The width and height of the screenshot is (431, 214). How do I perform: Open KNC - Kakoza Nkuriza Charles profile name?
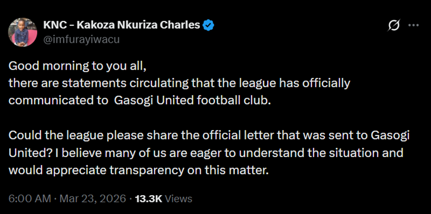click(x=122, y=25)
